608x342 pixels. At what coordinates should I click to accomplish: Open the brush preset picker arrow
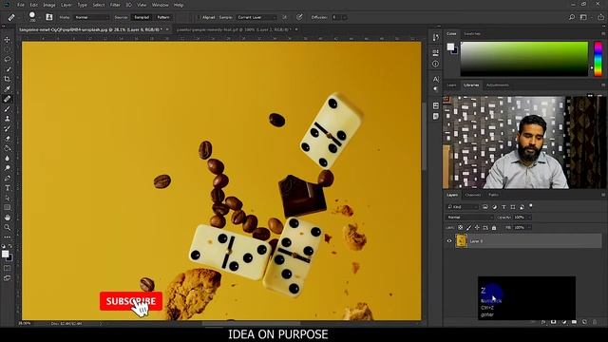pos(39,17)
